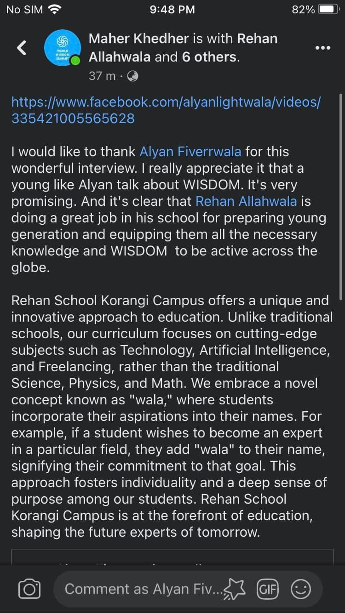Open the GIF picker button
Image resolution: width=345 pixels, height=613 pixels.
click(x=268, y=589)
